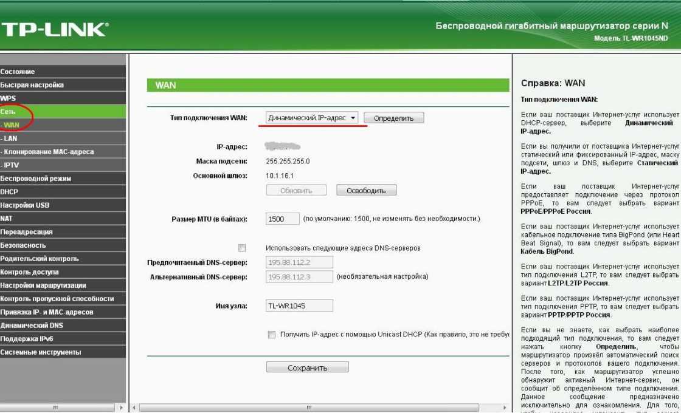Select the WPS menu item
This screenshot has width=681, height=413.
click(x=9, y=98)
